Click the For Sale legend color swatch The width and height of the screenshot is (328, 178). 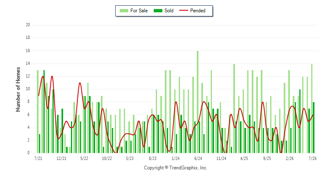(124, 11)
